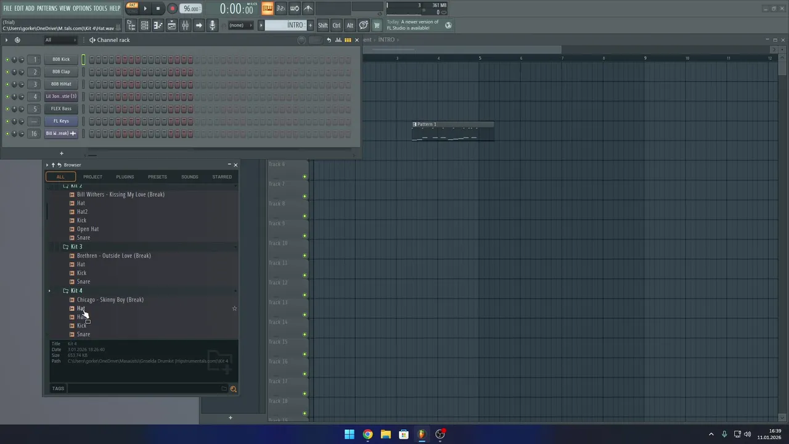Click the Channel rack speaker title icon

pos(92,40)
